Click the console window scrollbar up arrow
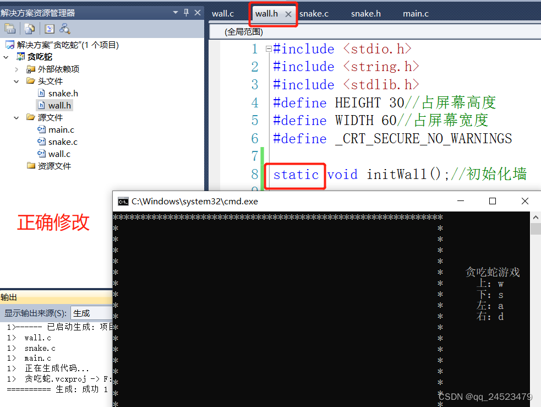This screenshot has height=407, width=541. point(535,216)
